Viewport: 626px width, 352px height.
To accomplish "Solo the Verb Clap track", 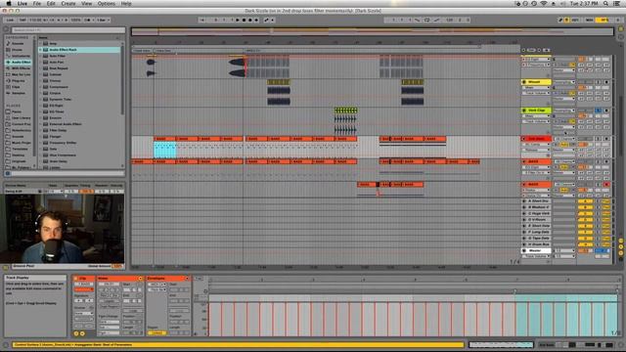I will coord(598,110).
